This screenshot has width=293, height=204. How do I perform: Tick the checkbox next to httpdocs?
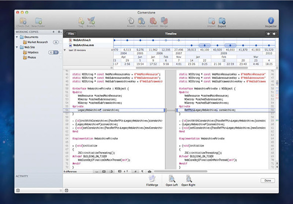click(61, 53)
